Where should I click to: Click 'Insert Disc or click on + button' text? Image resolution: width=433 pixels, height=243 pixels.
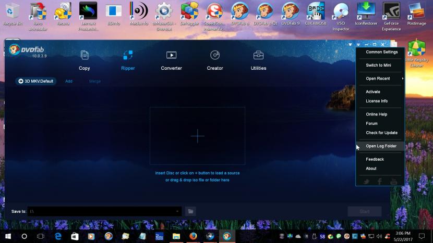pos(197,173)
